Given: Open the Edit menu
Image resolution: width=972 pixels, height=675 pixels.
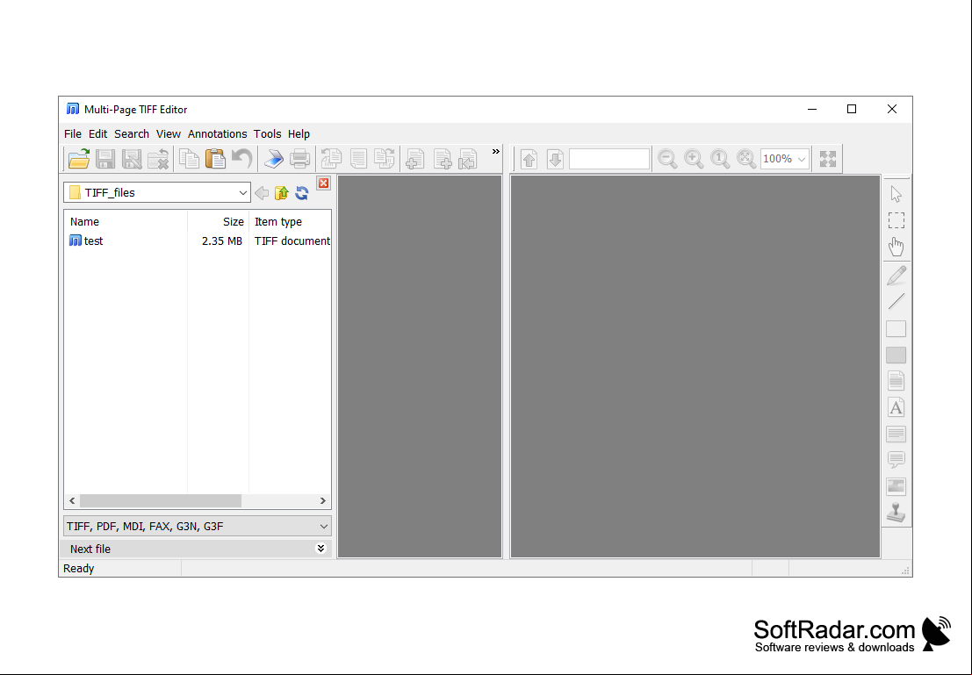Looking at the screenshot, I should click(98, 134).
